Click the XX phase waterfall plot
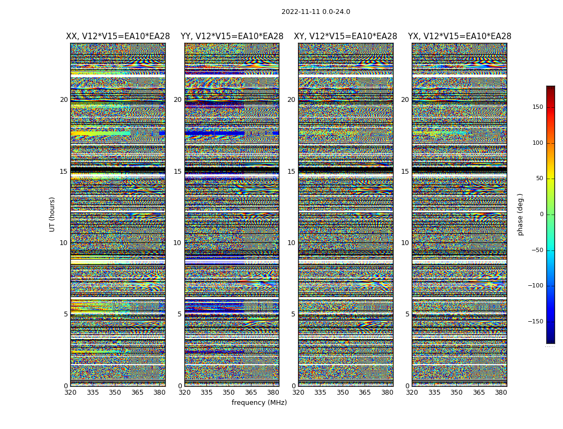 pyautogui.click(x=118, y=214)
